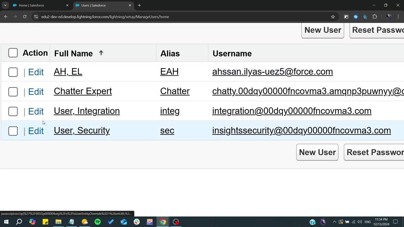Check the box for Chatter Expert
This screenshot has height=227, width=404.
pyautogui.click(x=13, y=92)
